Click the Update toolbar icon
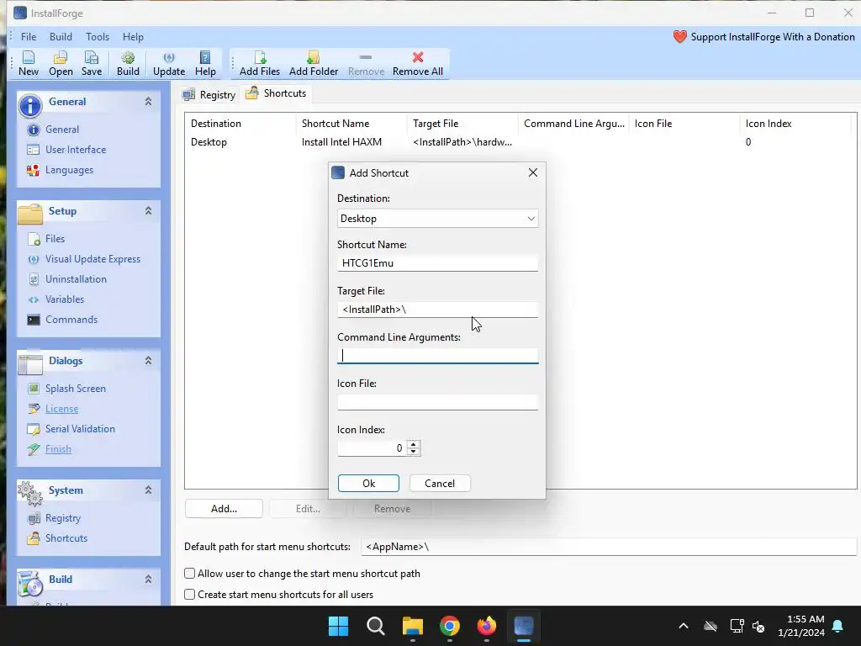The width and height of the screenshot is (861, 646). pyautogui.click(x=168, y=64)
